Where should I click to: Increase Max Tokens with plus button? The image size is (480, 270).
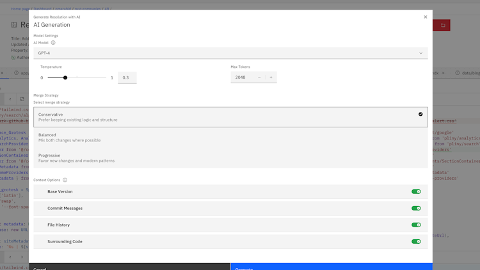coord(271,77)
